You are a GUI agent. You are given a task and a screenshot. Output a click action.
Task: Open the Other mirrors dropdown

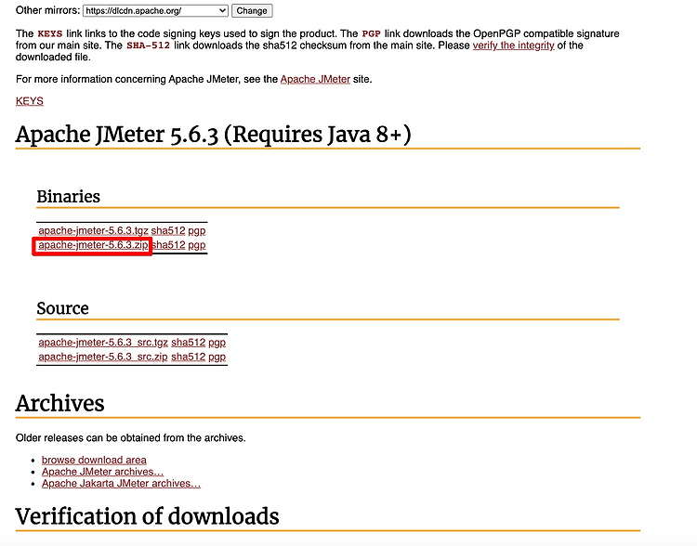tap(155, 10)
